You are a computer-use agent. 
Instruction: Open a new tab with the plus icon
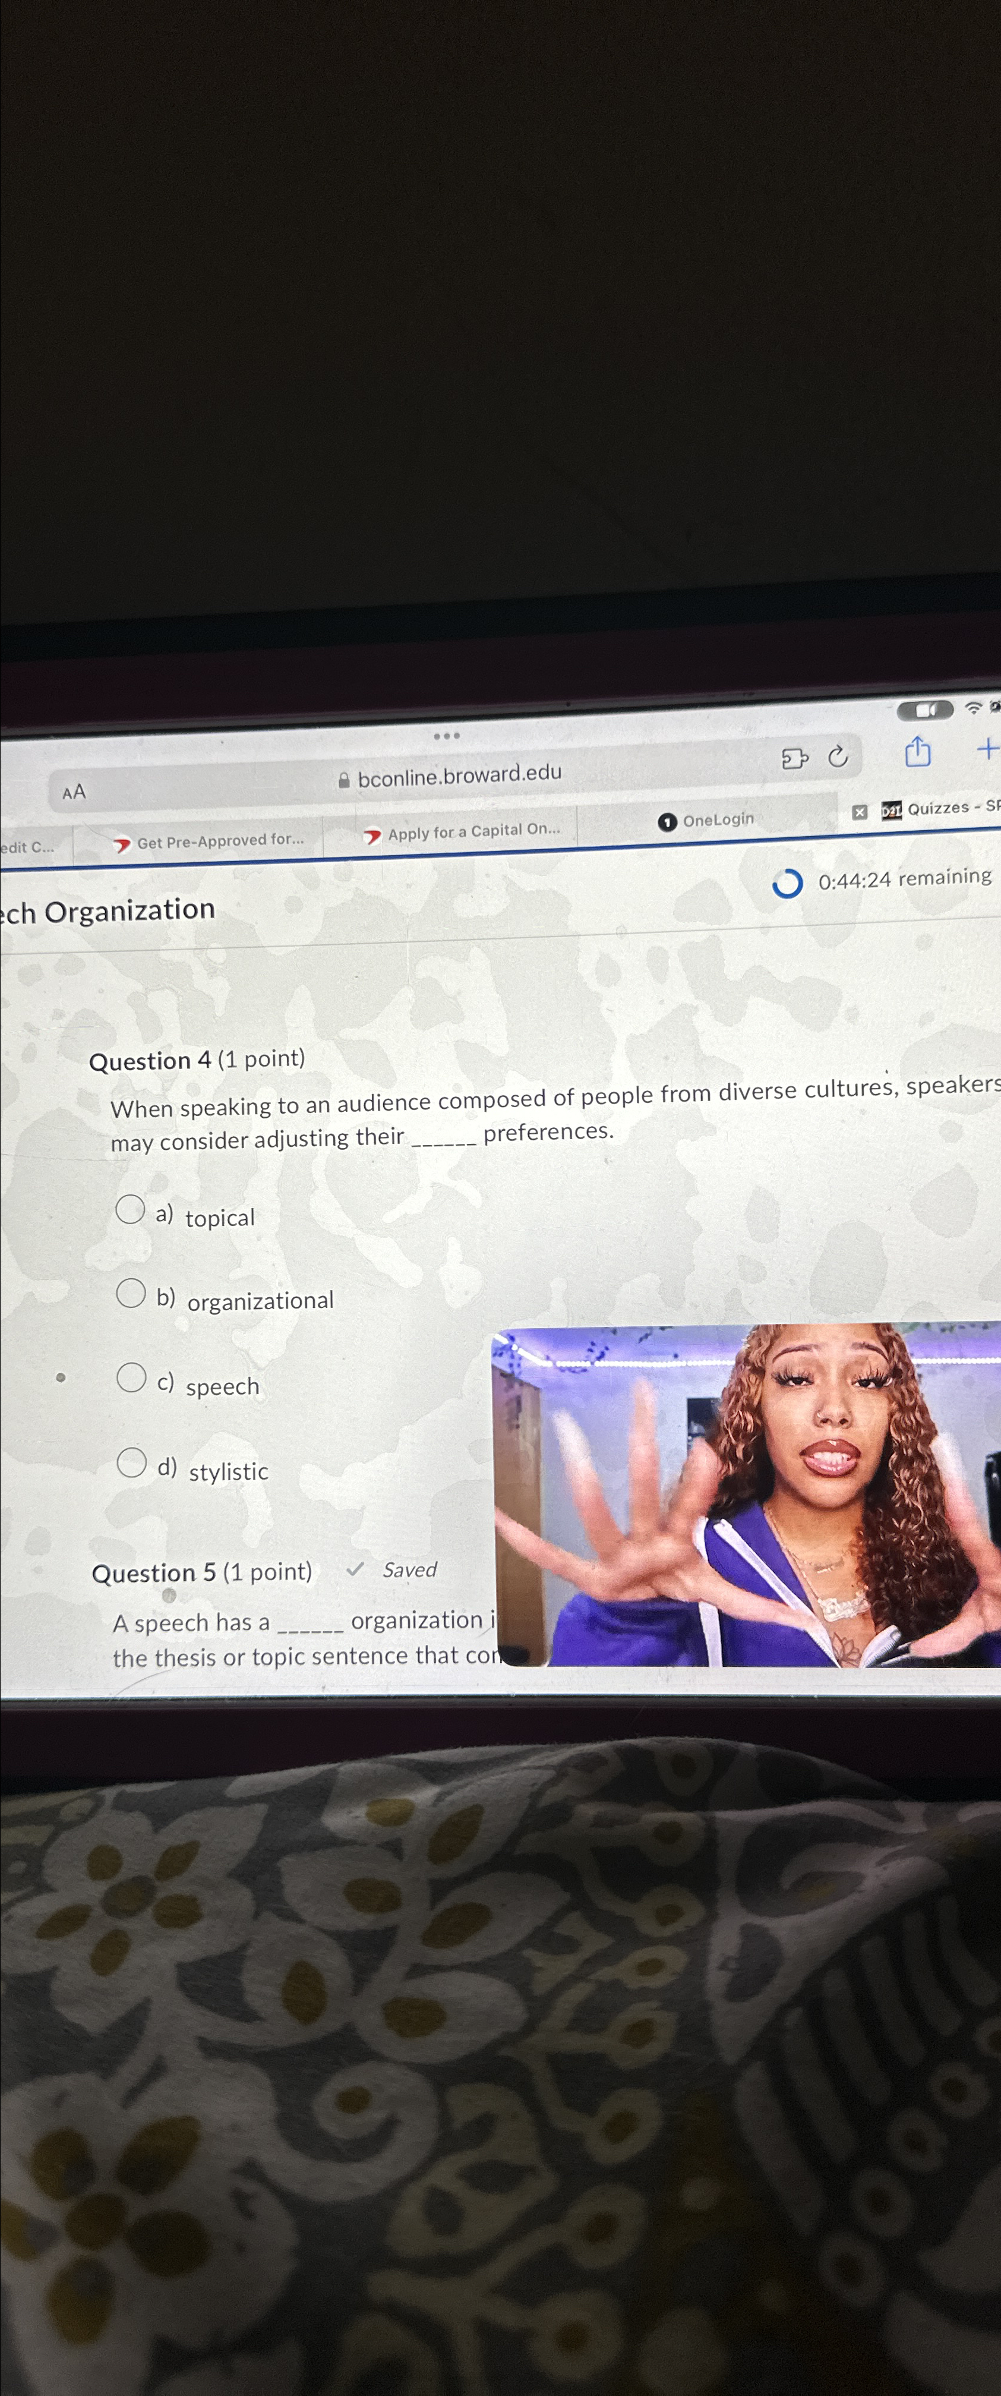point(988,748)
